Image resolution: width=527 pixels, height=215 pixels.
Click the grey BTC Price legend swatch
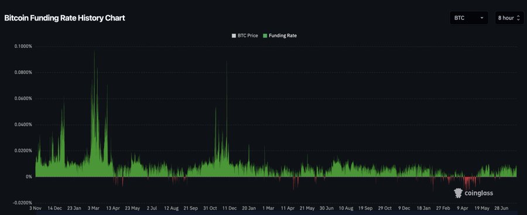[x=234, y=36]
